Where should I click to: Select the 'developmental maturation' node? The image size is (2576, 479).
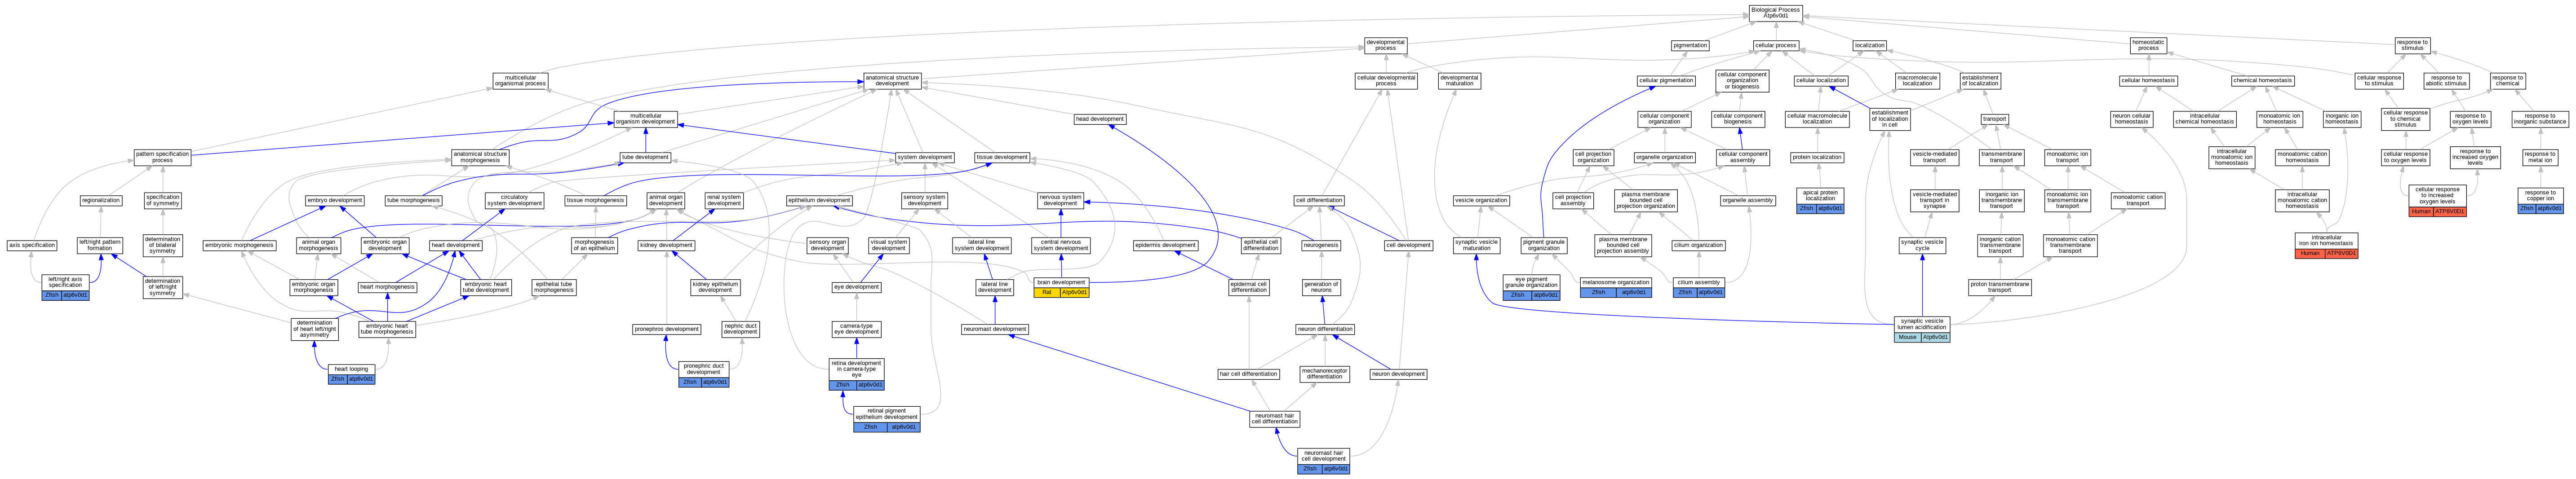pyautogui.click(x=1459, y=80)
